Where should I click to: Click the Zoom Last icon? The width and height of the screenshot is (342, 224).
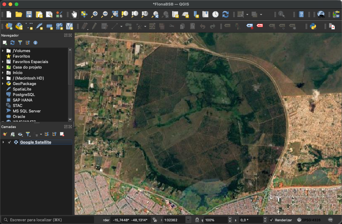(155, 14)
